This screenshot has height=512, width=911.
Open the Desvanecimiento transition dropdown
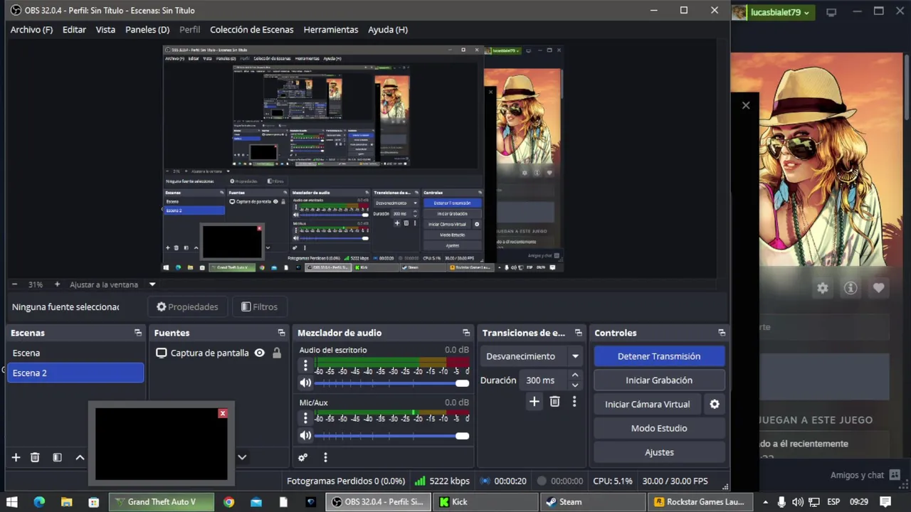(x=532, y=356)
